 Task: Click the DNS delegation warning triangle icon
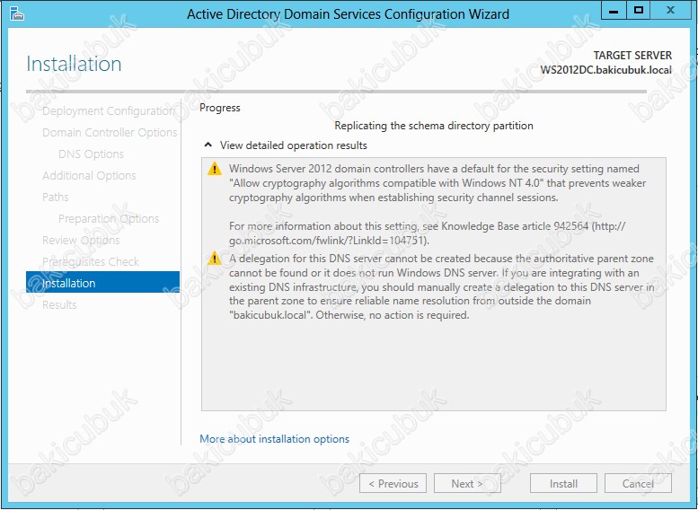(x=215, y=259)
